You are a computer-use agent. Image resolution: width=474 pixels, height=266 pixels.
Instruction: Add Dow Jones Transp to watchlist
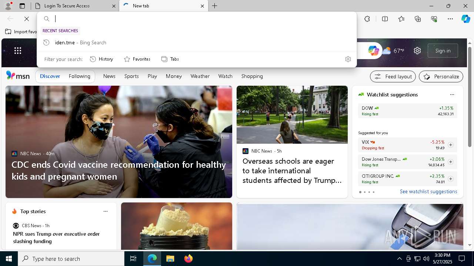coord(451,162)
